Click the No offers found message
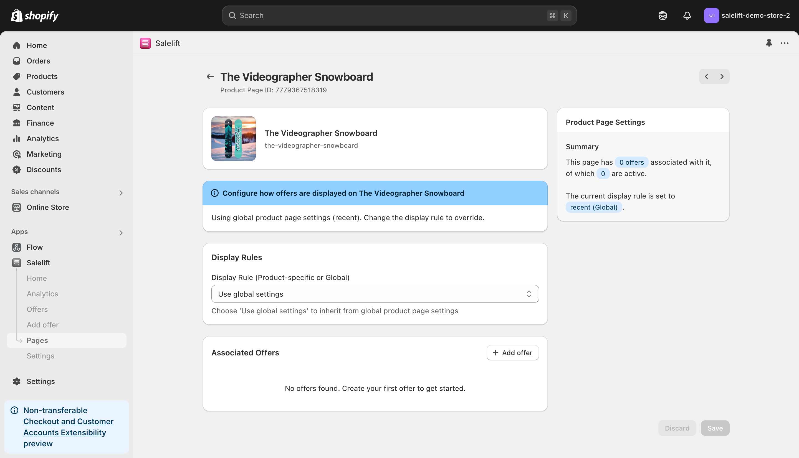This screenshot has height=458, width=799. click(375, 388)
